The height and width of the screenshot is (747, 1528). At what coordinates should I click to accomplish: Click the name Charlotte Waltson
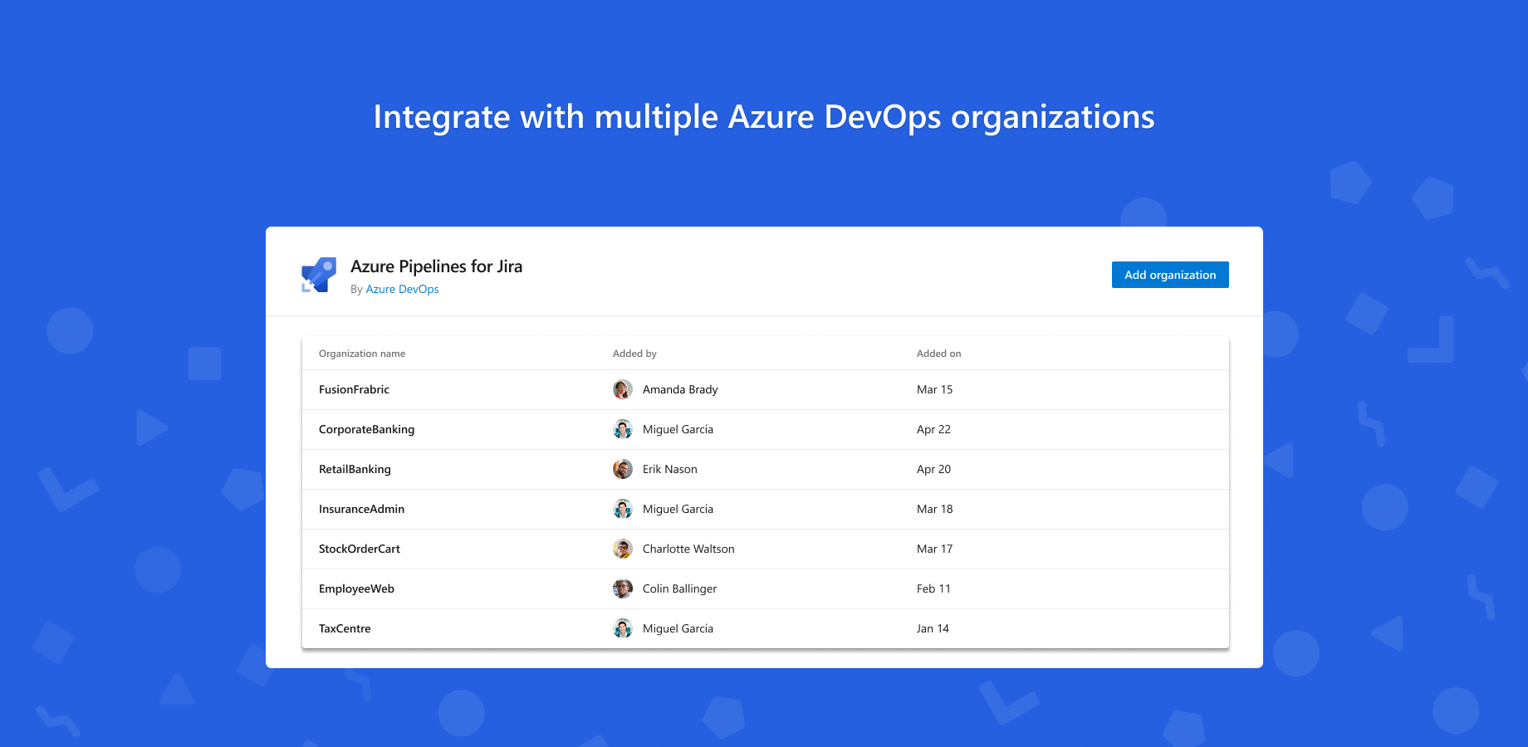(688, 549)
